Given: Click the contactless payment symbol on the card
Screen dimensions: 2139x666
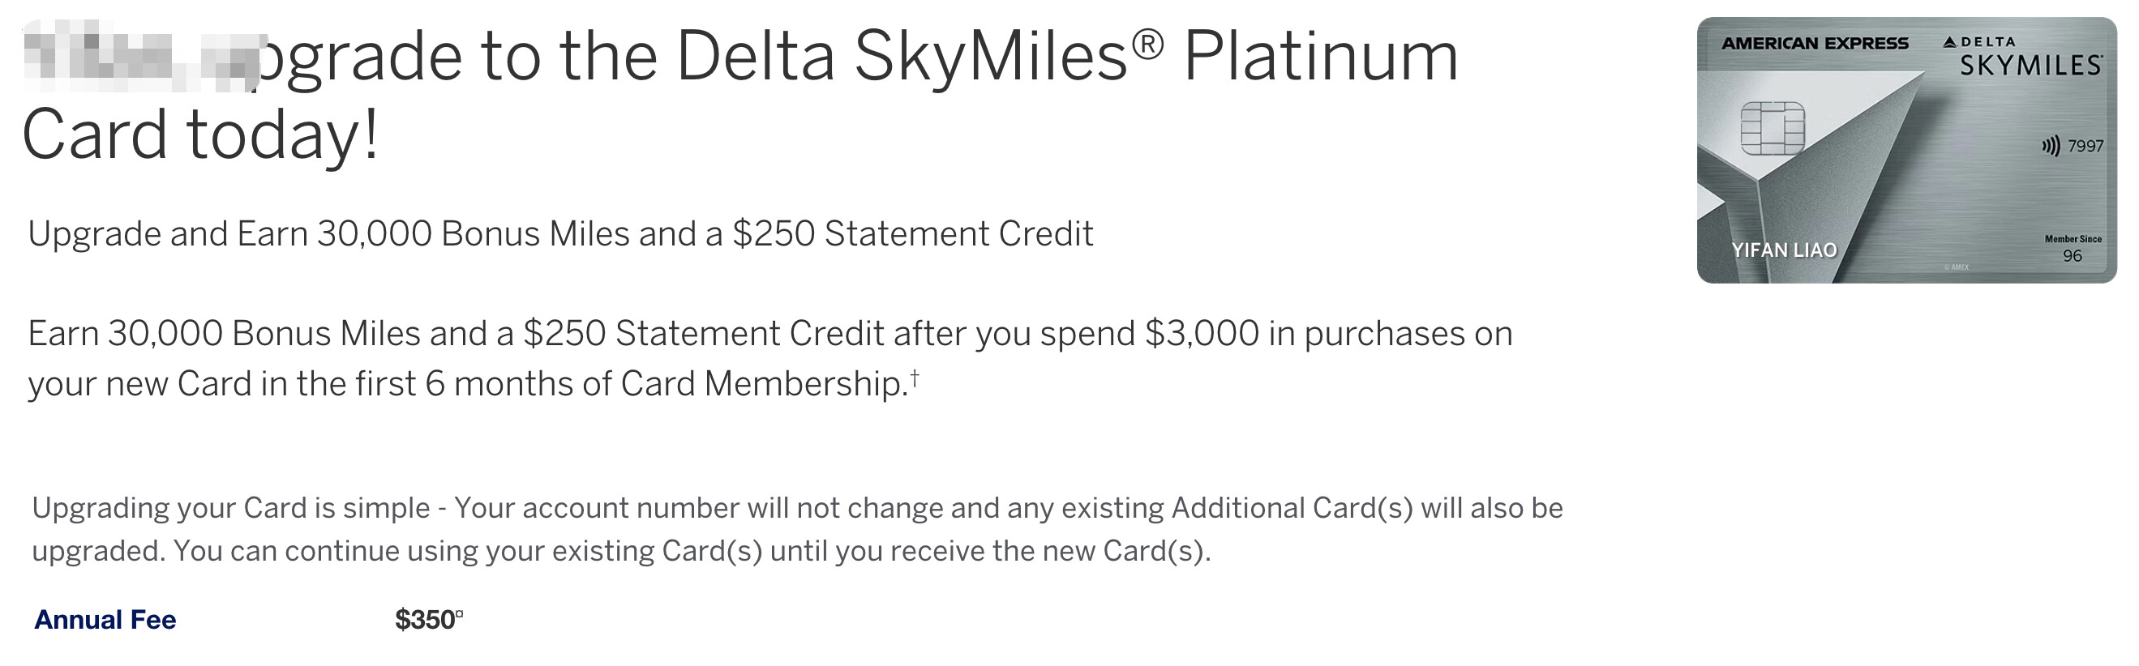Looking at the screenshot, I should [x=2051, y=147].
